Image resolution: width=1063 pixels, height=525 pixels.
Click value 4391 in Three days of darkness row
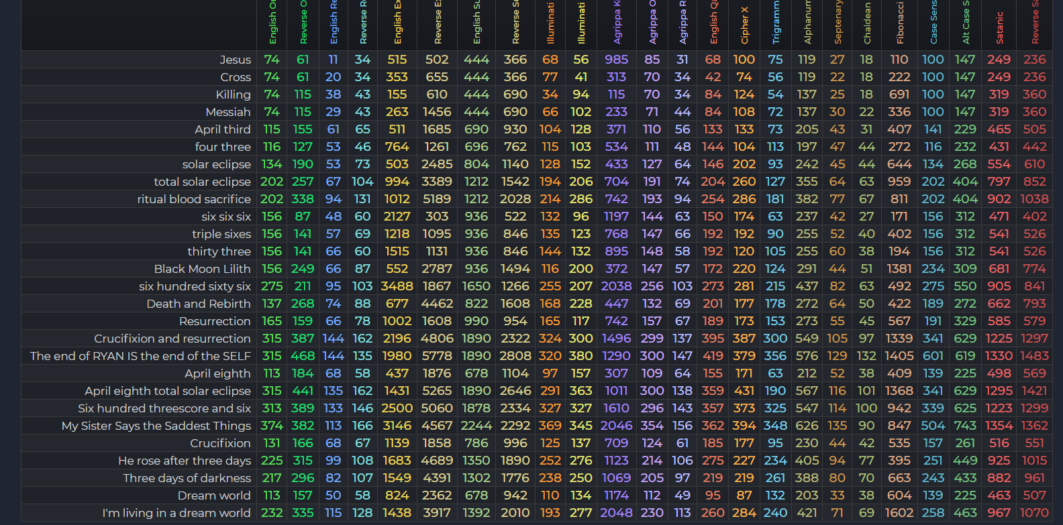(437, 478)
